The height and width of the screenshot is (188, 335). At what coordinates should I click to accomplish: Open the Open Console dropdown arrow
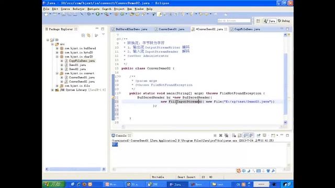pos(277,136)
